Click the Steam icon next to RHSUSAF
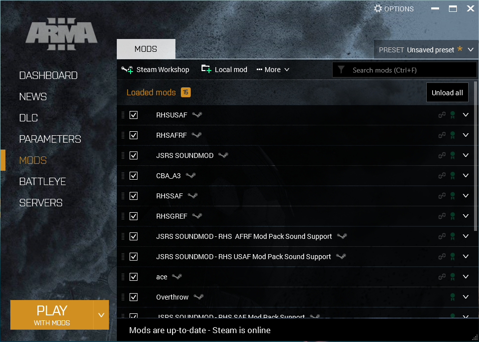The width and height of the screenshot is (479, 342). [197, 115]
